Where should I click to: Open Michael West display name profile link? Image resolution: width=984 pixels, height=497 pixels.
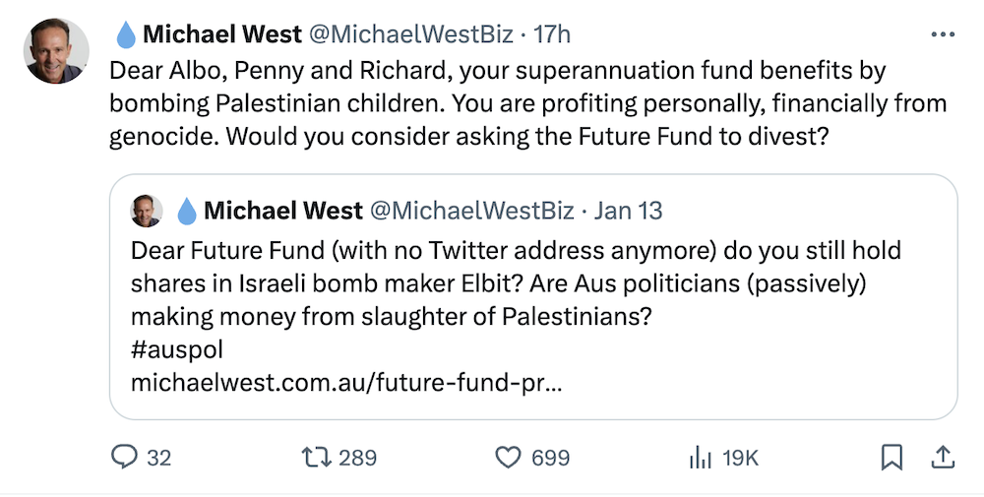[x=221, y=35]
